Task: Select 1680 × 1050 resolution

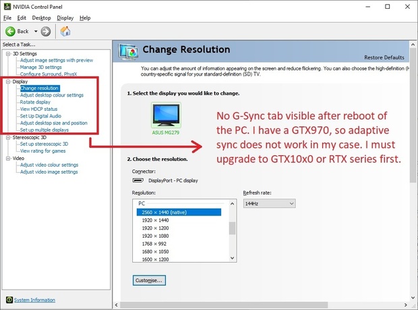Action: click(156, 251)
